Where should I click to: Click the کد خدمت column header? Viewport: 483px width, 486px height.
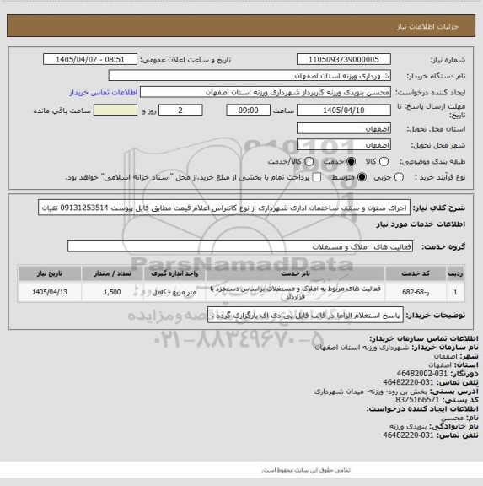point(416,273)
